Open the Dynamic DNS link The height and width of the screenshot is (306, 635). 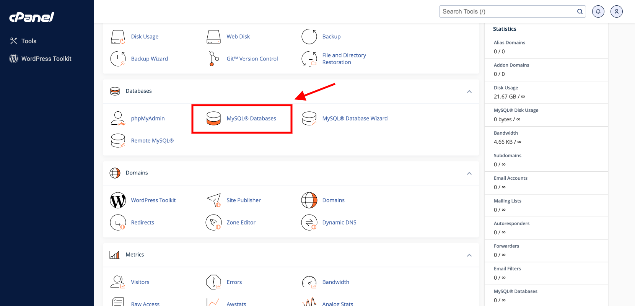point(339,223)
